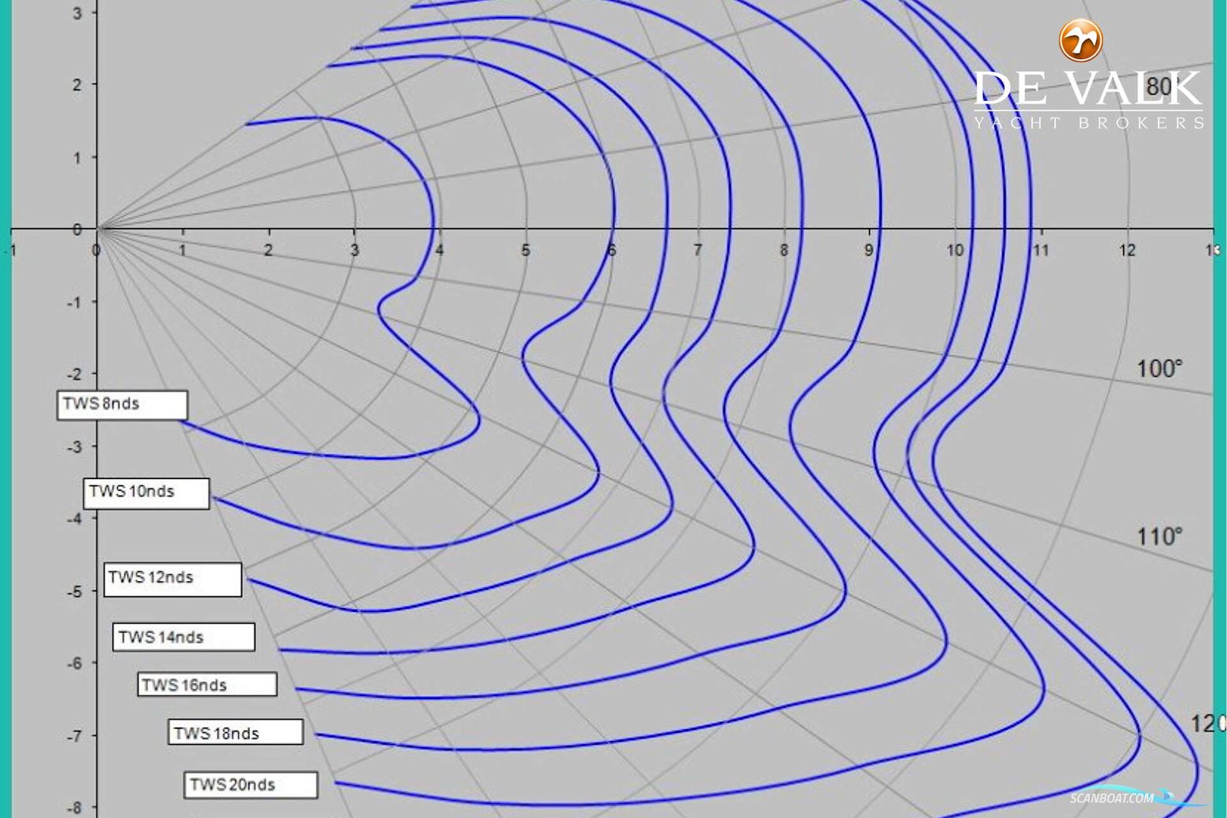Click the 100° angle label

(x=1159, y=368)
